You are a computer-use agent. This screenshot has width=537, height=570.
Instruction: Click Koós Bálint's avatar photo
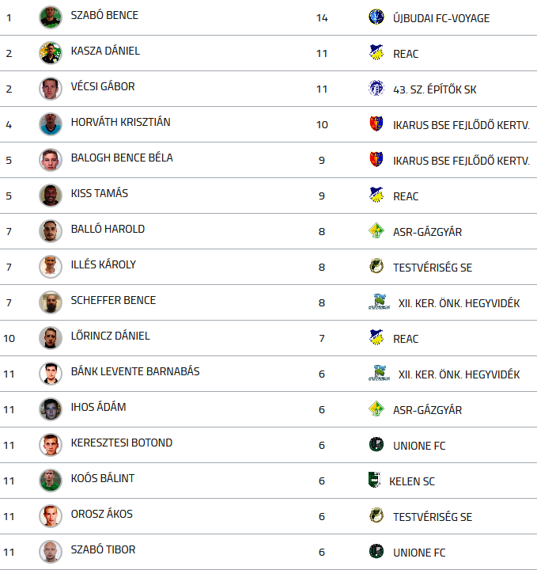51,480
